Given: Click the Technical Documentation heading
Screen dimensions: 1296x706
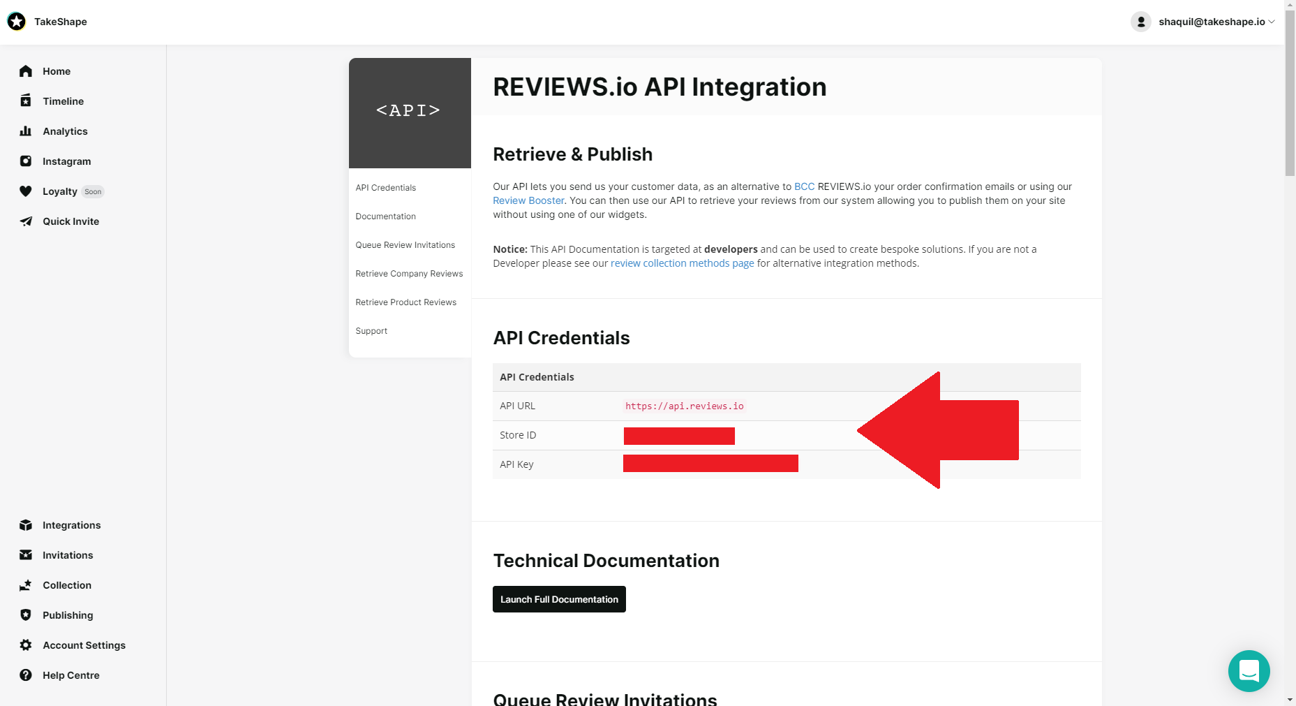Looking at the screenshot, I should tap(606, 561).
